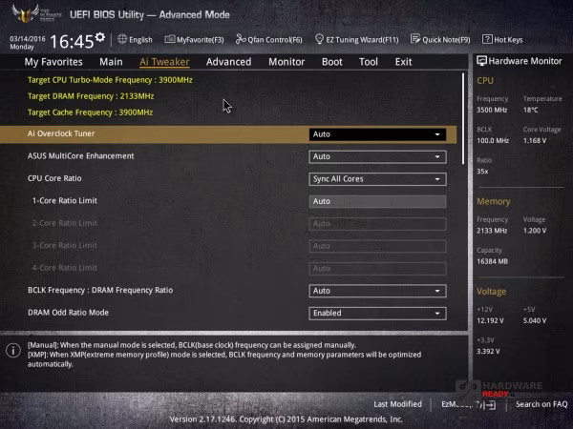Click BCLK 100.0 MHz value
Viewport: 573px width, 429px height.
pyautogui.click(x=493, y=140)
